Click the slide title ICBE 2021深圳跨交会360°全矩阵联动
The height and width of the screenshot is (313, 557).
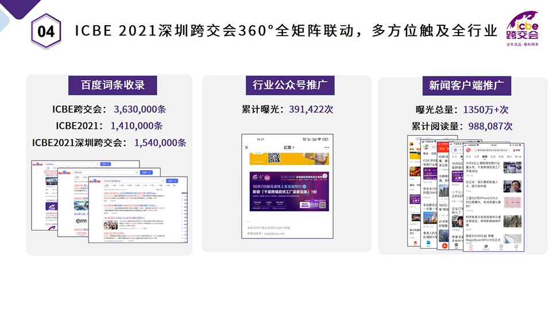pyautogui.click(x=216, y=31)
